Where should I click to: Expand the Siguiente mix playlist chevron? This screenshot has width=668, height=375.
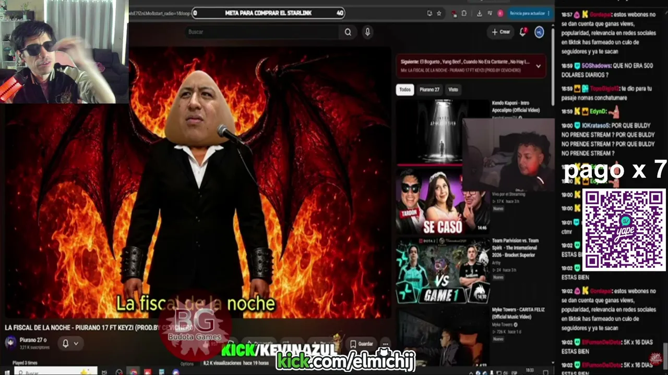coord(538,66)
